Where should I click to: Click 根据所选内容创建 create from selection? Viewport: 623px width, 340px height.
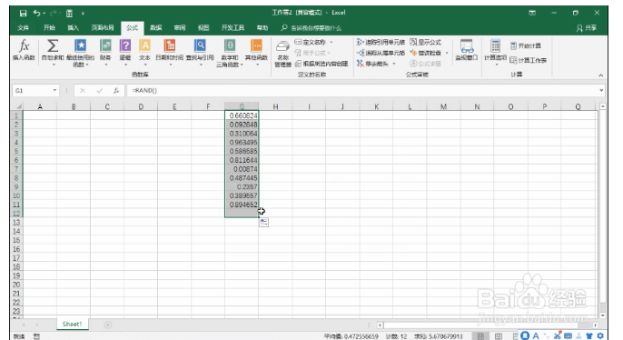[321, 64]
